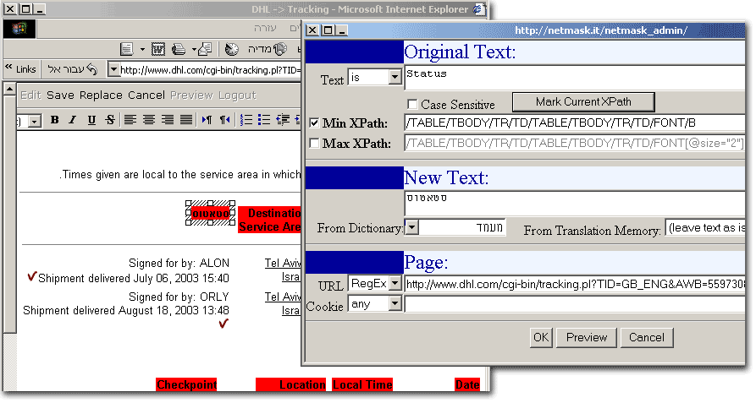Click the Checkpoint column header
The image size is (756, 403).
186,384
